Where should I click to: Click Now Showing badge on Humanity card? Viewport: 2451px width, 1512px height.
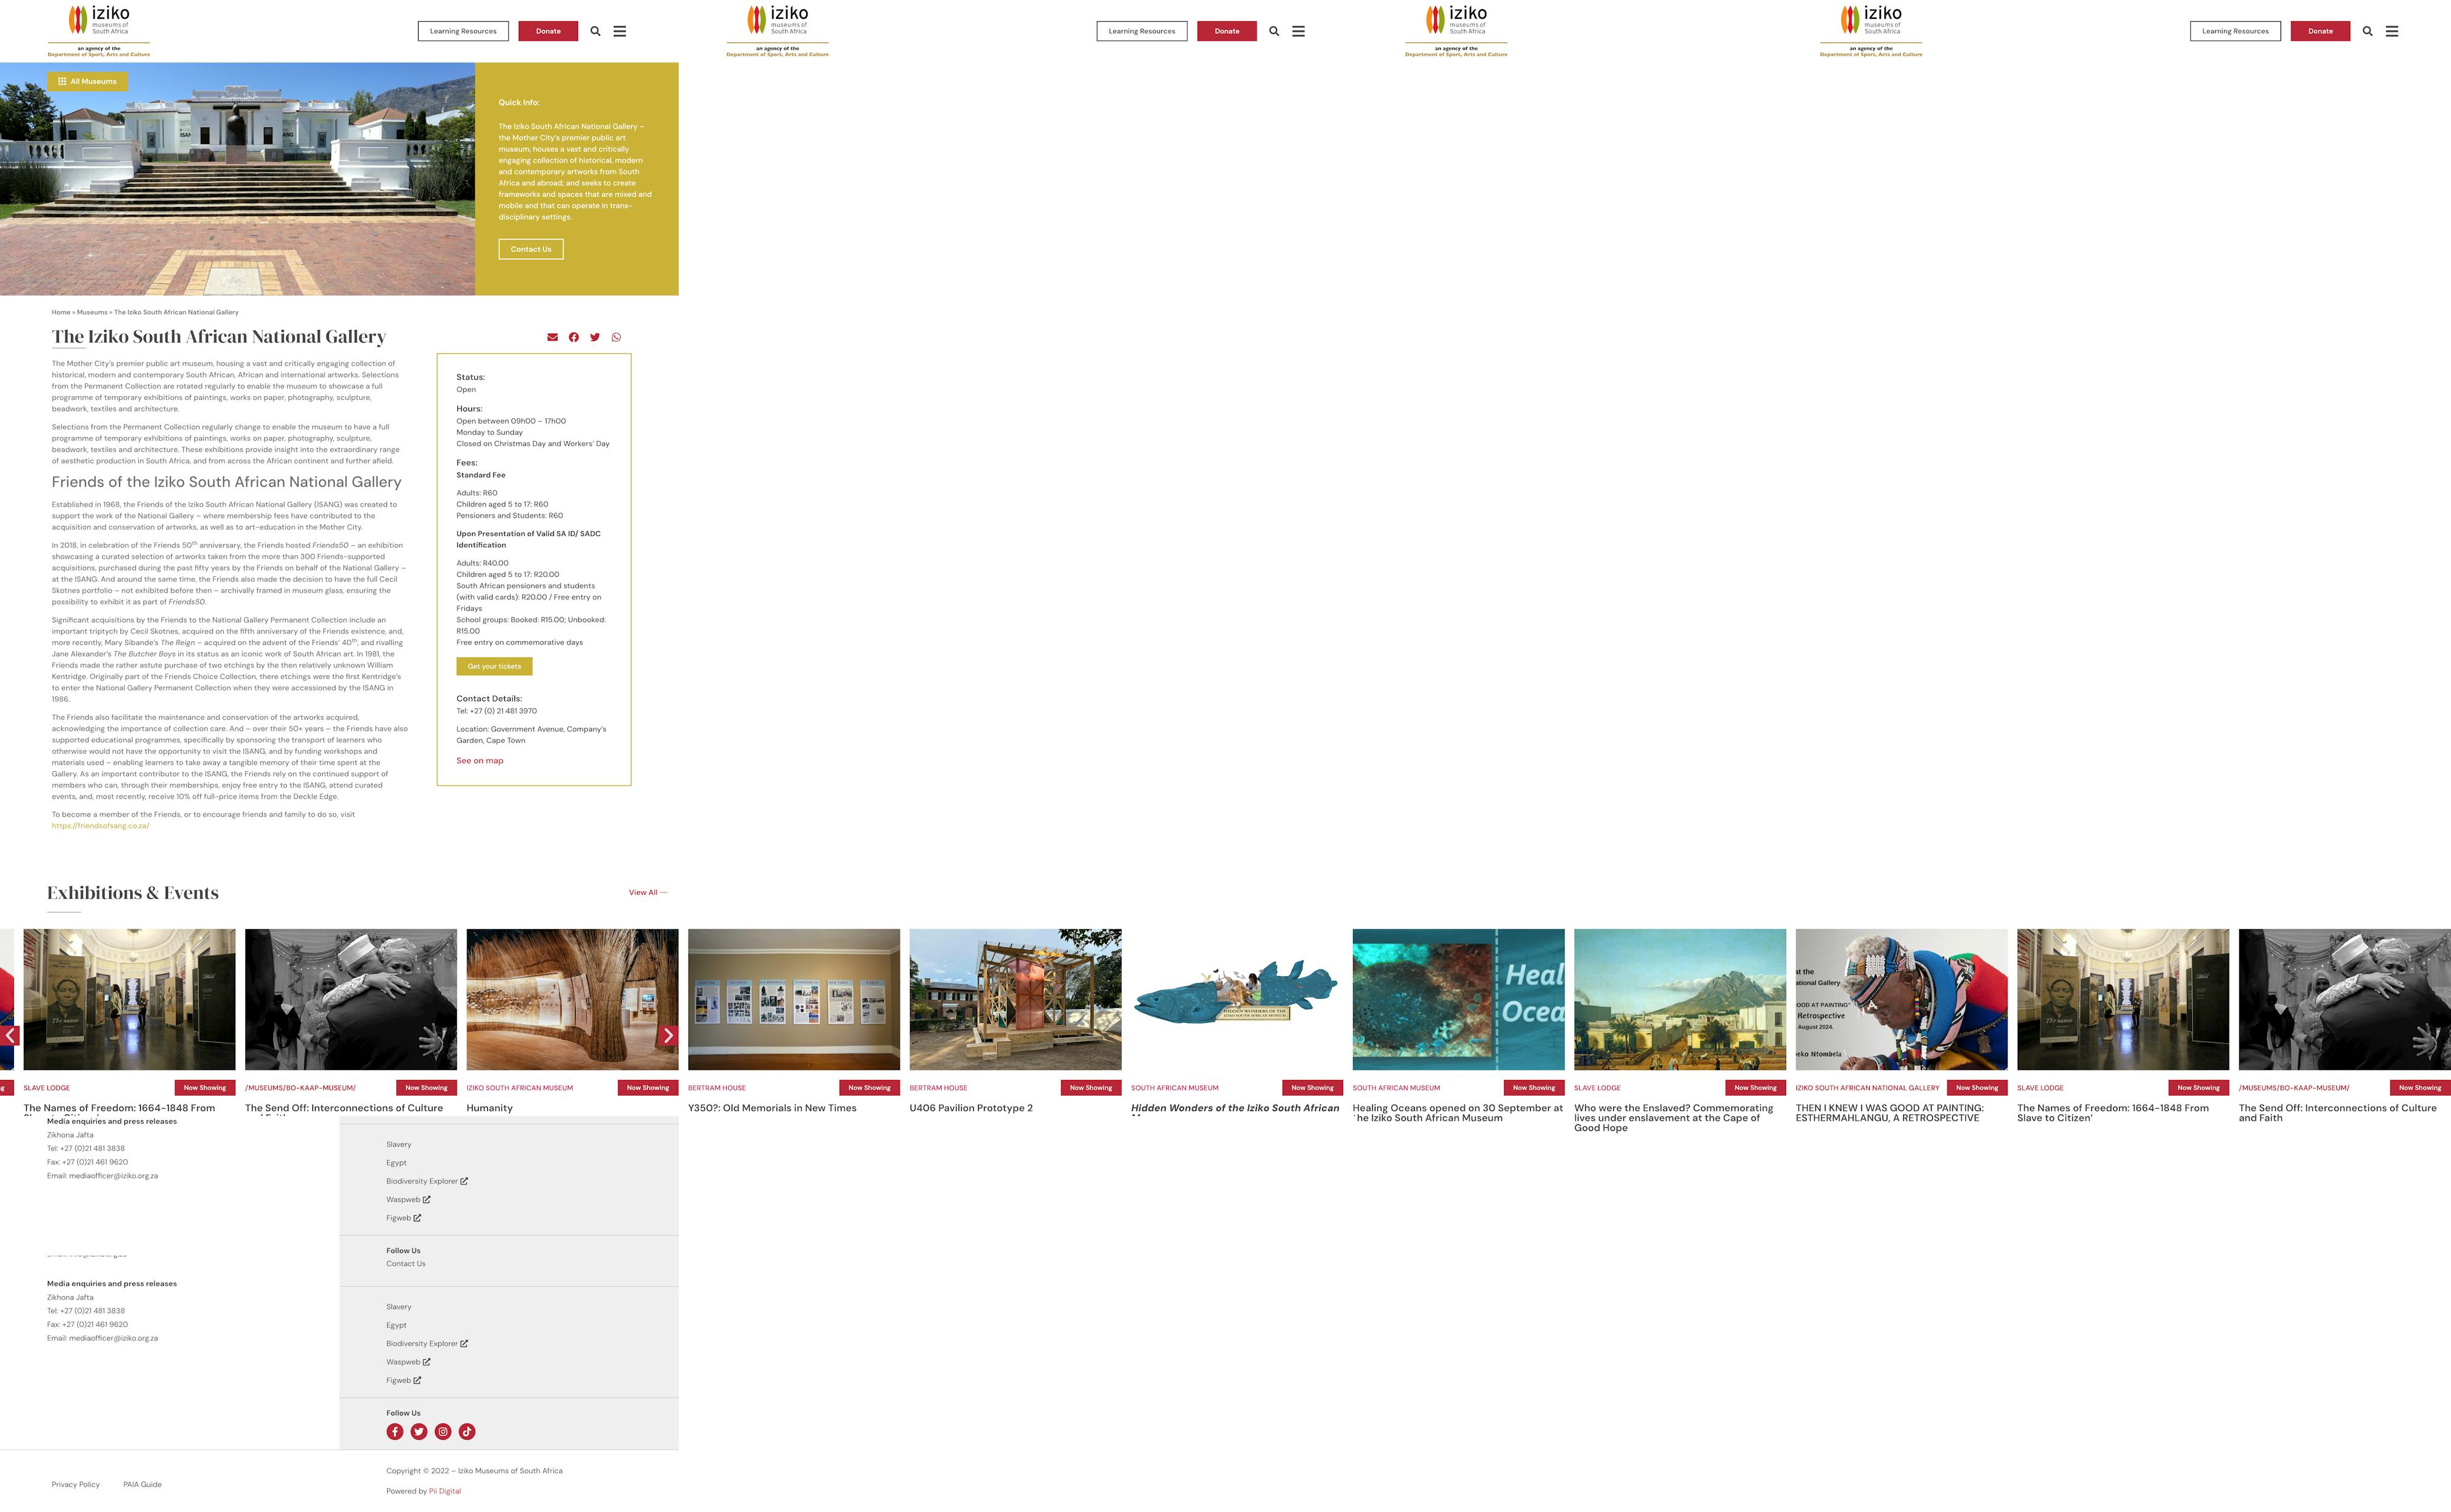click(x=648, y=1088)
